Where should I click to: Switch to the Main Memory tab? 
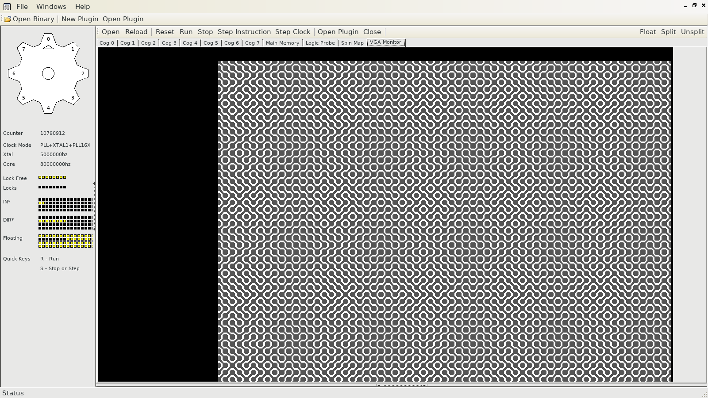pos(282,43)
